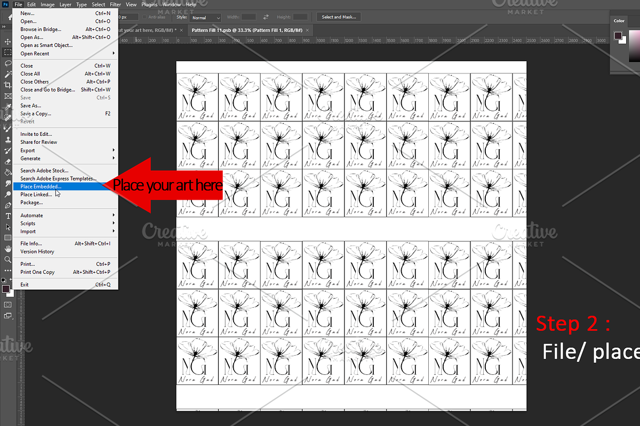Click Color panel foreground swatch

pyautogui.click(x=618, y=36)
